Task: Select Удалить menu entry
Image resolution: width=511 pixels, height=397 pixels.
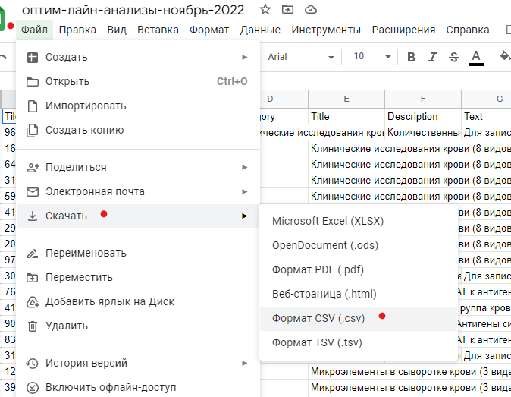Action: [138, 326]
